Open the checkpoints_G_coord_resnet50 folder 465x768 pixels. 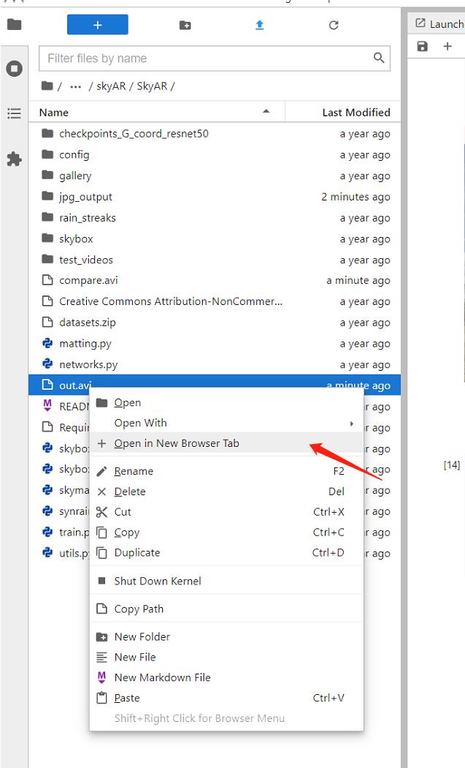point(214,134)
